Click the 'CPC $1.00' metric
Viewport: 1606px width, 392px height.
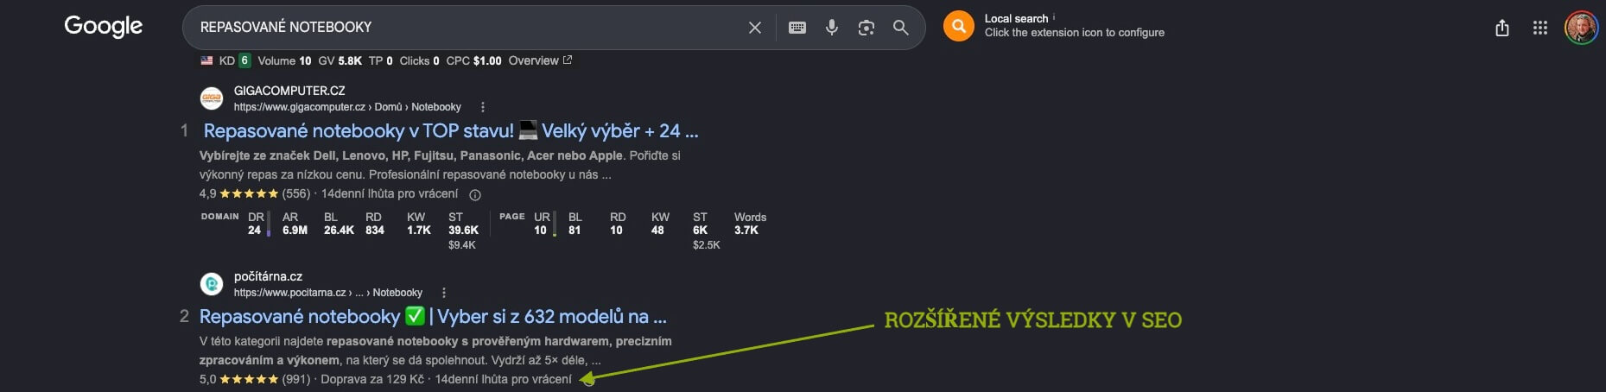(x=473, y=60)
